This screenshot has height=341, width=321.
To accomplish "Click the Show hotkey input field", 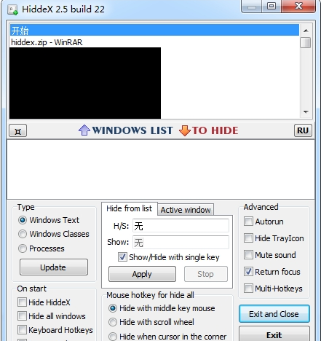I will pos(181,242).
